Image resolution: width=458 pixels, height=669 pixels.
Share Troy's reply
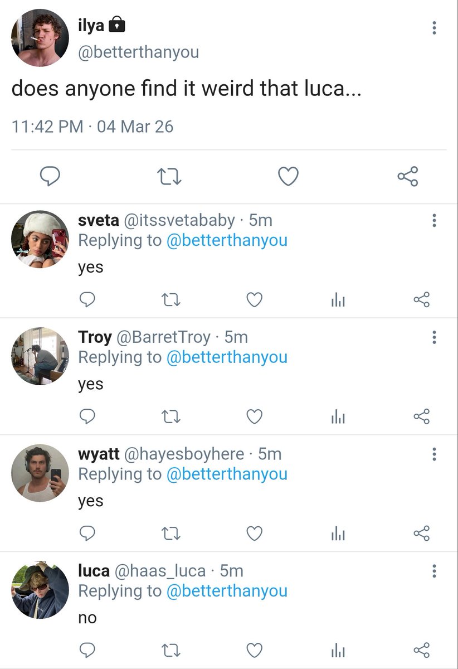coord(422,416)
